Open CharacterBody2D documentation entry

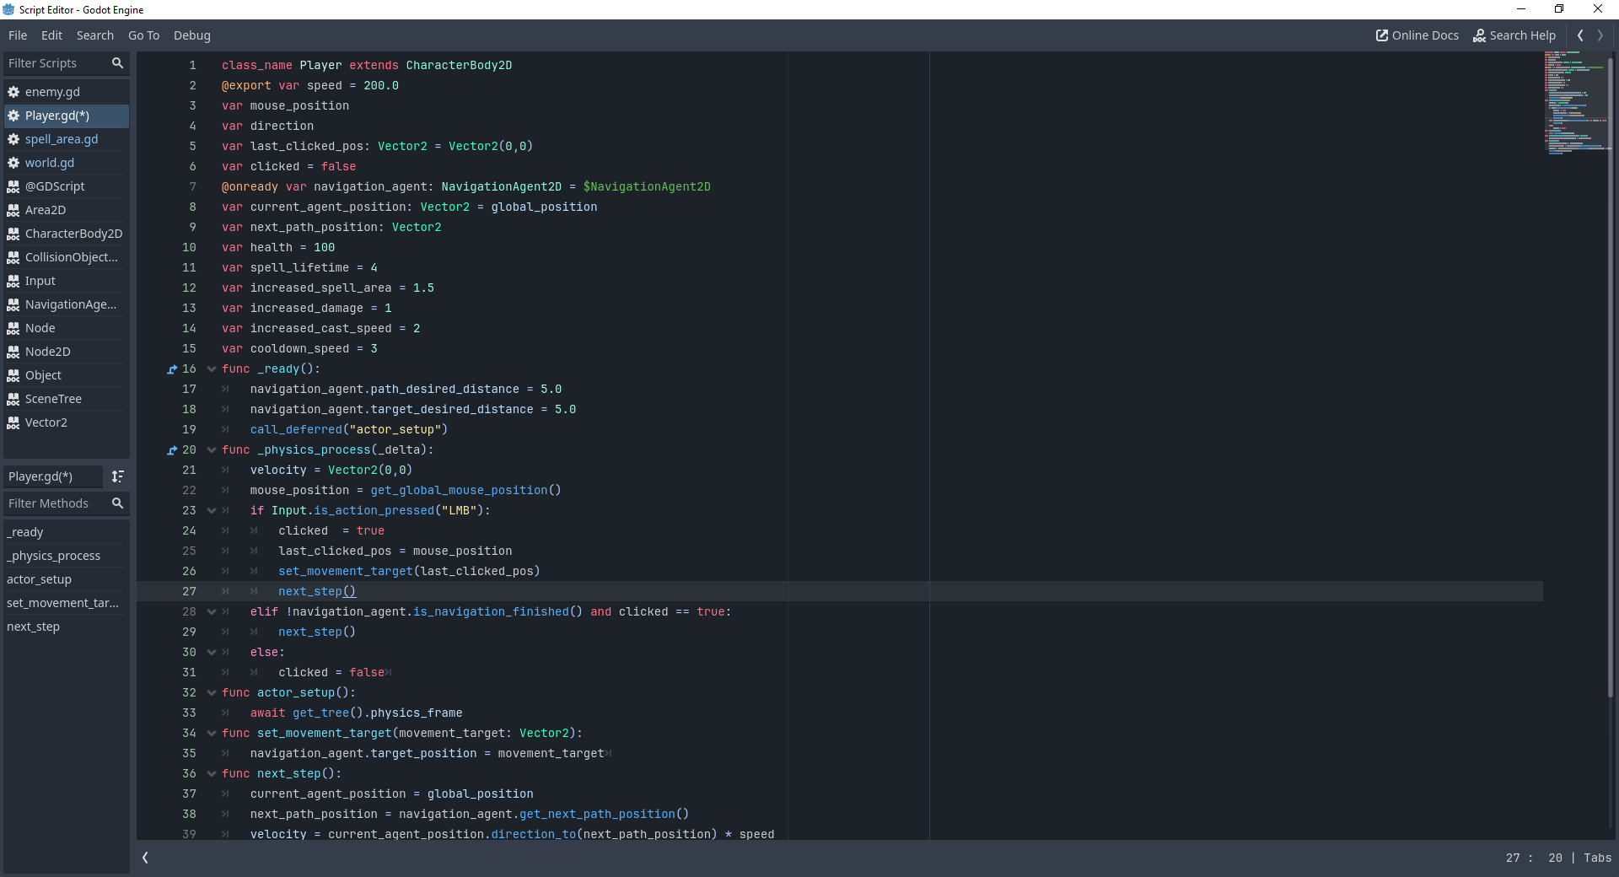(x=66, y=234)
